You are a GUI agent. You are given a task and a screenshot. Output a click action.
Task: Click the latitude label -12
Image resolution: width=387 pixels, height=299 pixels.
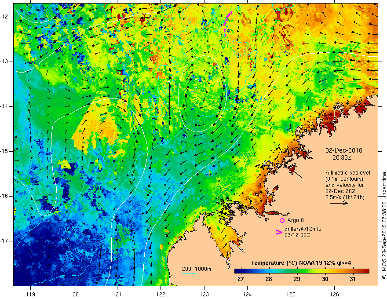coord(4,17)
